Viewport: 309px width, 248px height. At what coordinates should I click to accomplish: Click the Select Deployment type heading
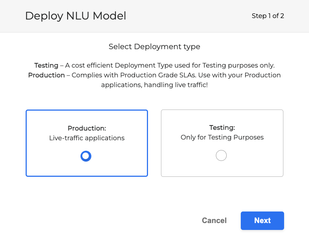154,47
